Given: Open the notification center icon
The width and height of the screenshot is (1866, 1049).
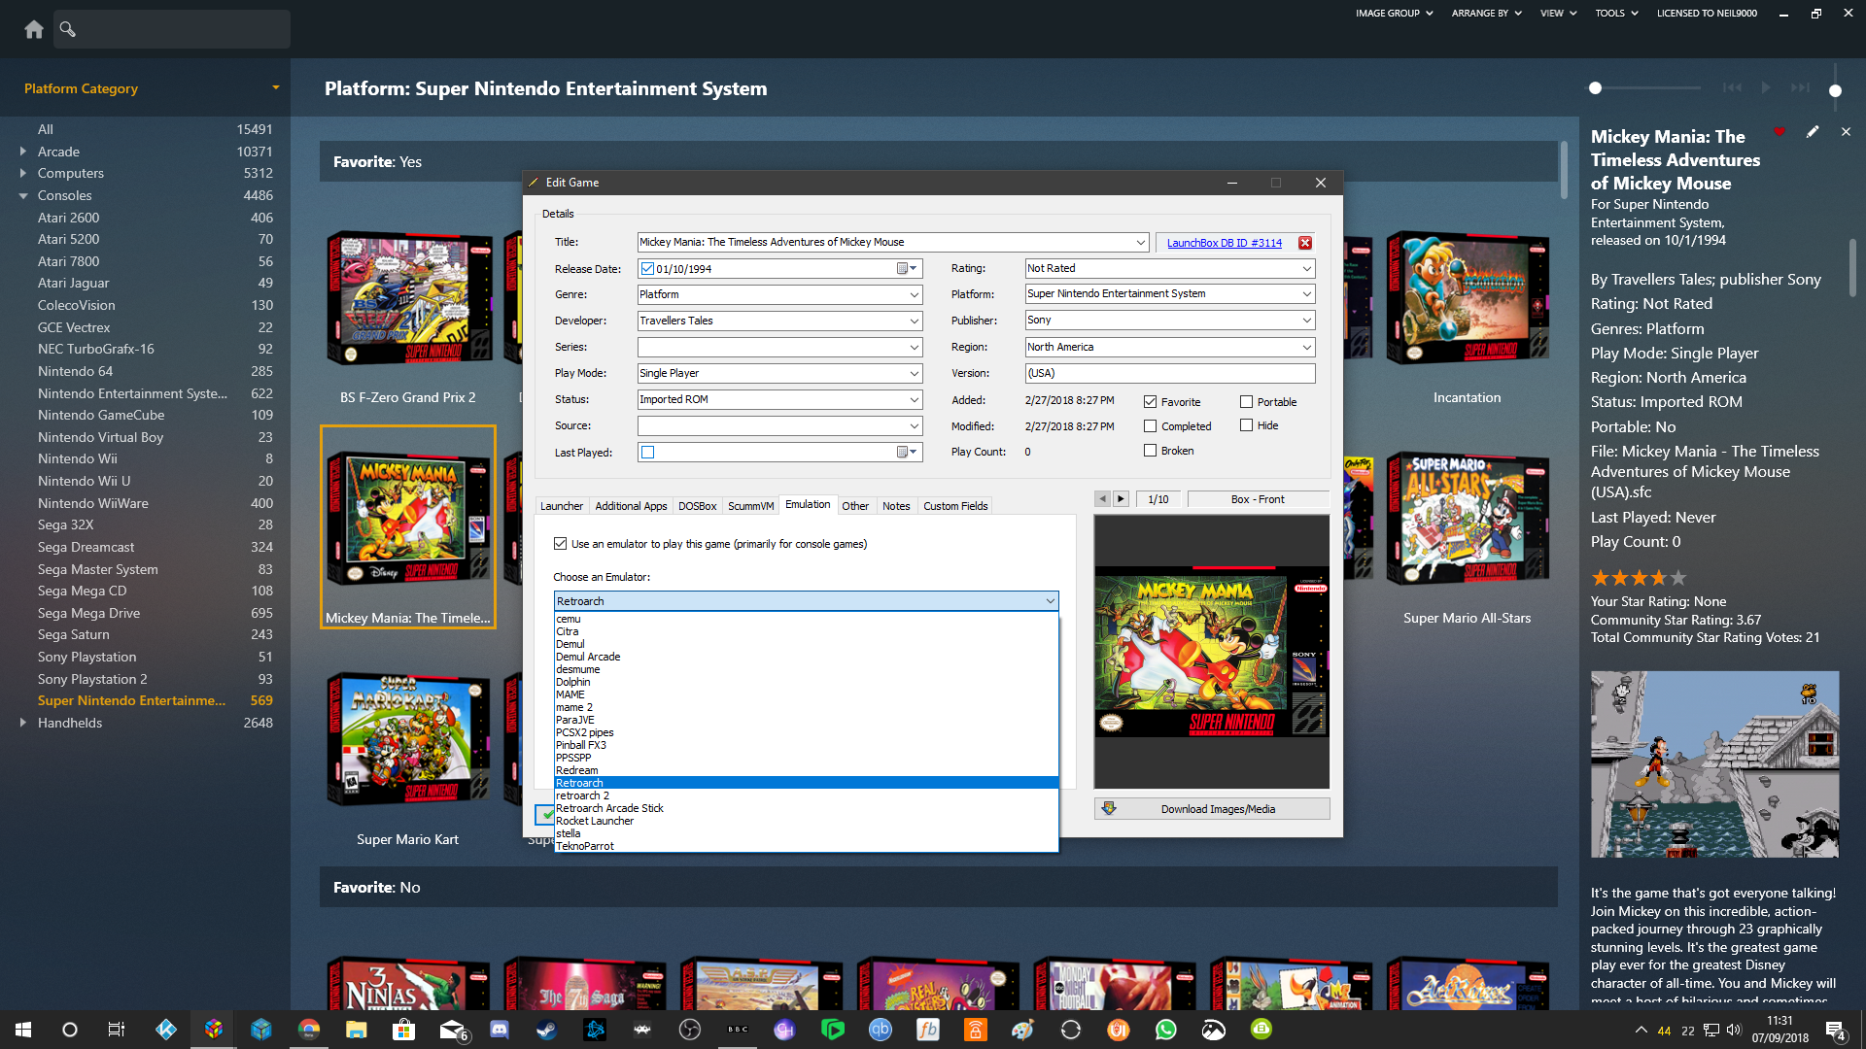Looking at the screenshot, I should click(1836, 1031).
